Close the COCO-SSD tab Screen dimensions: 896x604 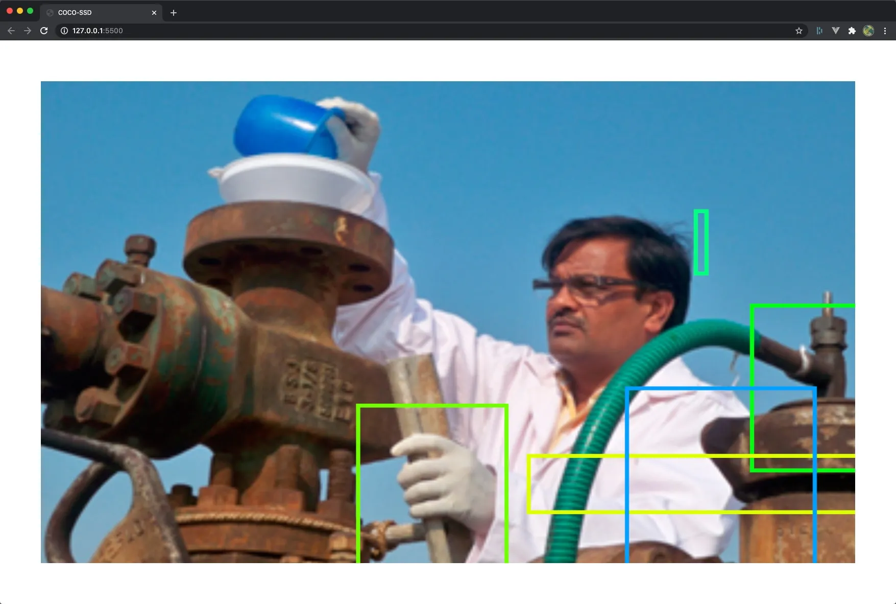tap(154, 12)
